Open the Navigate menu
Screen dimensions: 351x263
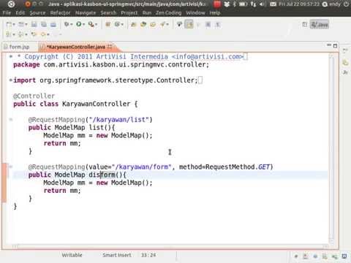point(86,12)
